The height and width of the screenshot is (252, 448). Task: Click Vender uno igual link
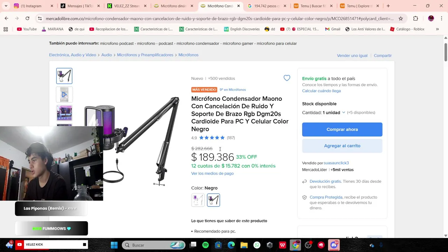352,55
